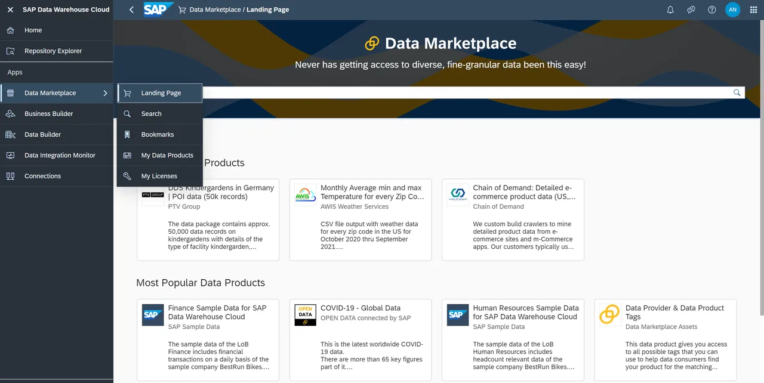Open the help question mark icon
The width and height of the screenshot is (764, 383).
tap(712, 10)
